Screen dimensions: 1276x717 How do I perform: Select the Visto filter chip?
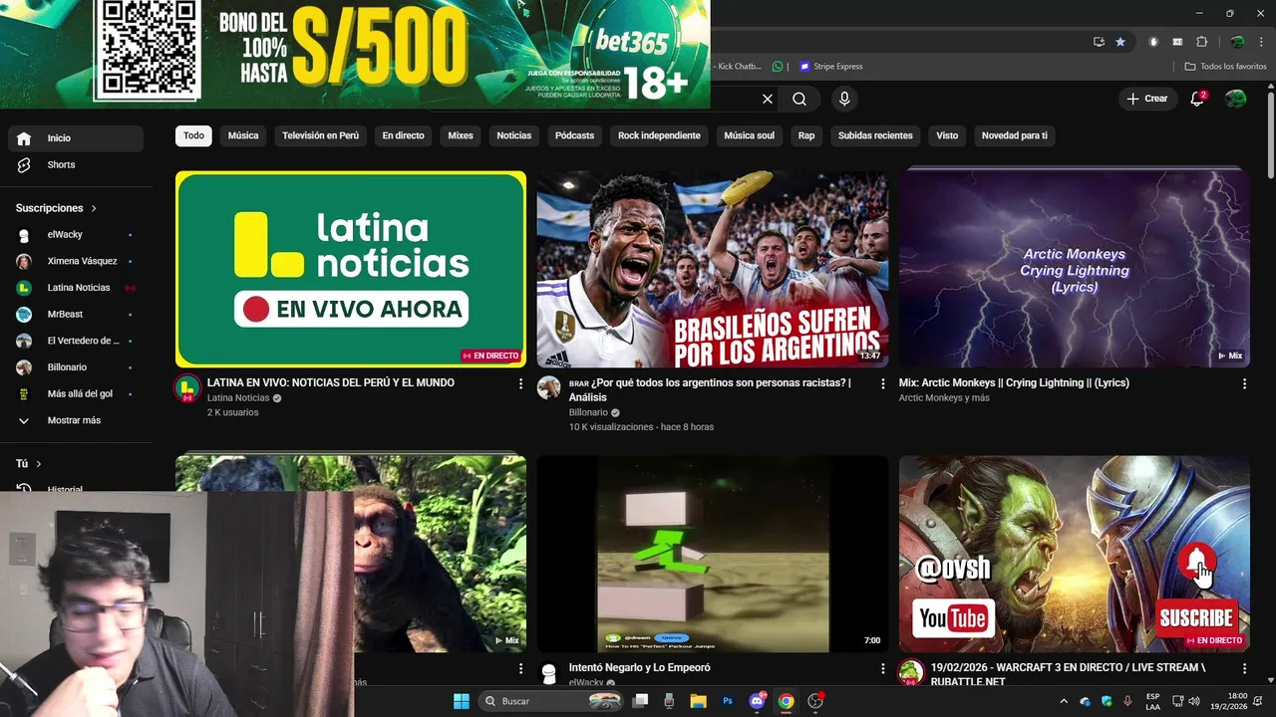click(947, 135)
